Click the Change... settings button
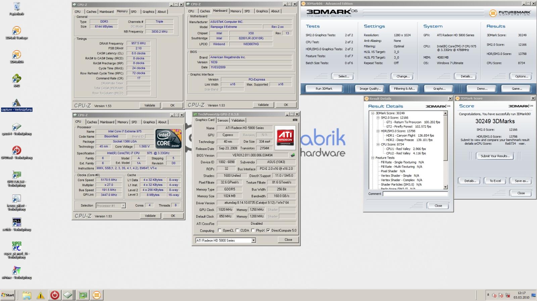Image resolution: width=537 pixels, height=301 pixels. [403, 76]
